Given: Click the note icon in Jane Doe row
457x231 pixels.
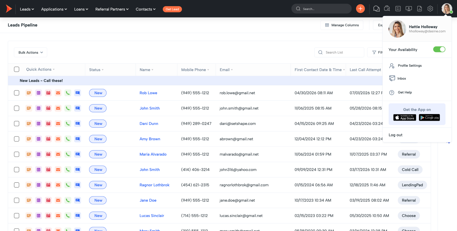Looking at the screenshot, I should 29,200.
